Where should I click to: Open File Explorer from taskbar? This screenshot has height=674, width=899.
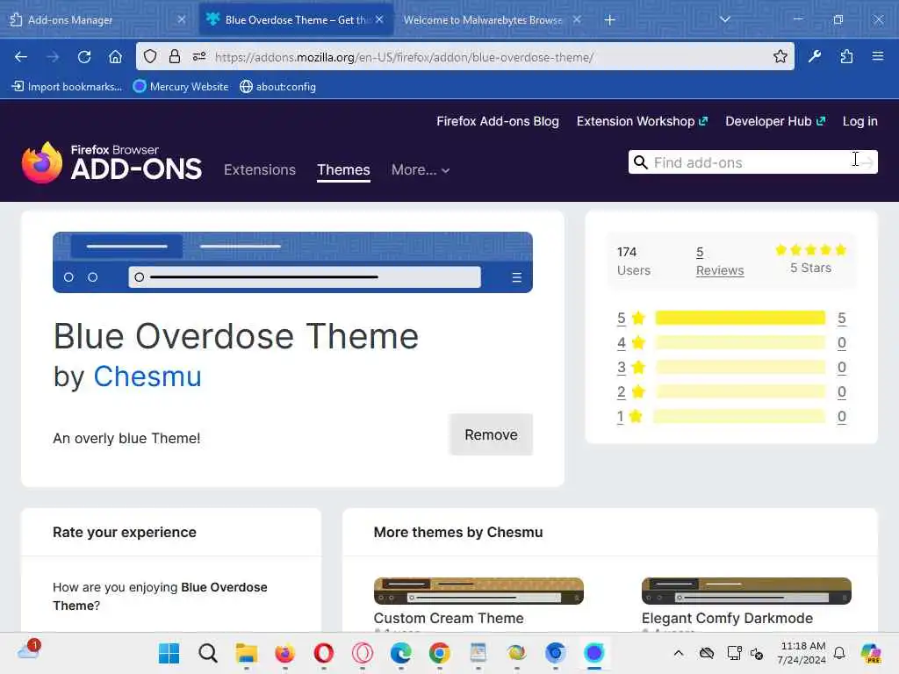point(247,653)
